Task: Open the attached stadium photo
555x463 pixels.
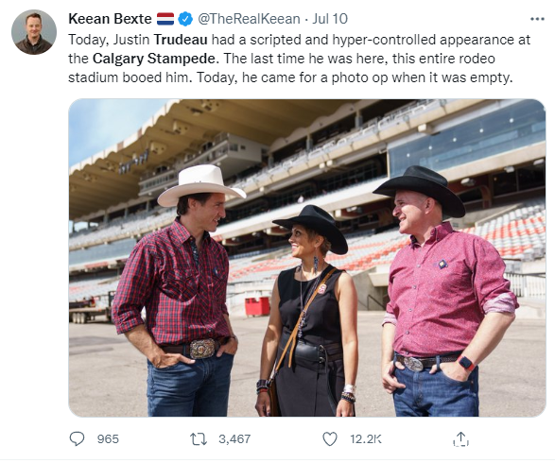Action: coord(307,258)
